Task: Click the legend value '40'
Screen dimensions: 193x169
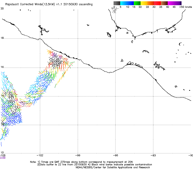Action: click(167, 7)
